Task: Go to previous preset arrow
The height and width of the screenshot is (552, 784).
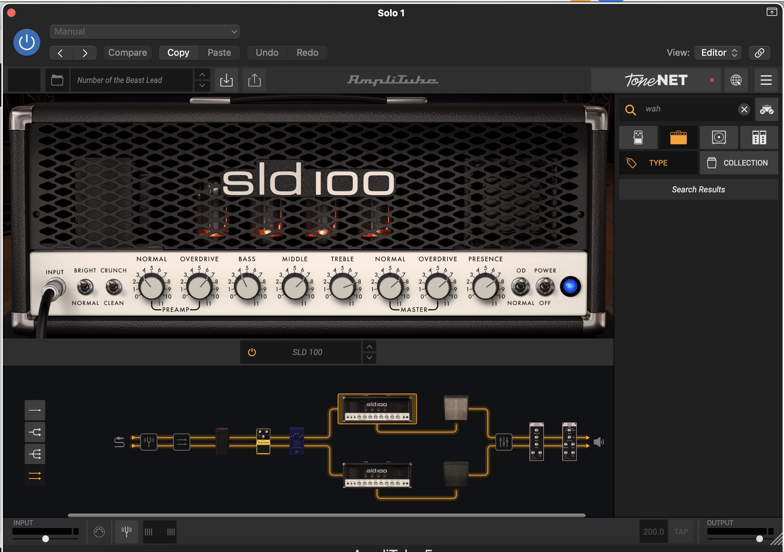Action: (x=61, y=53)
